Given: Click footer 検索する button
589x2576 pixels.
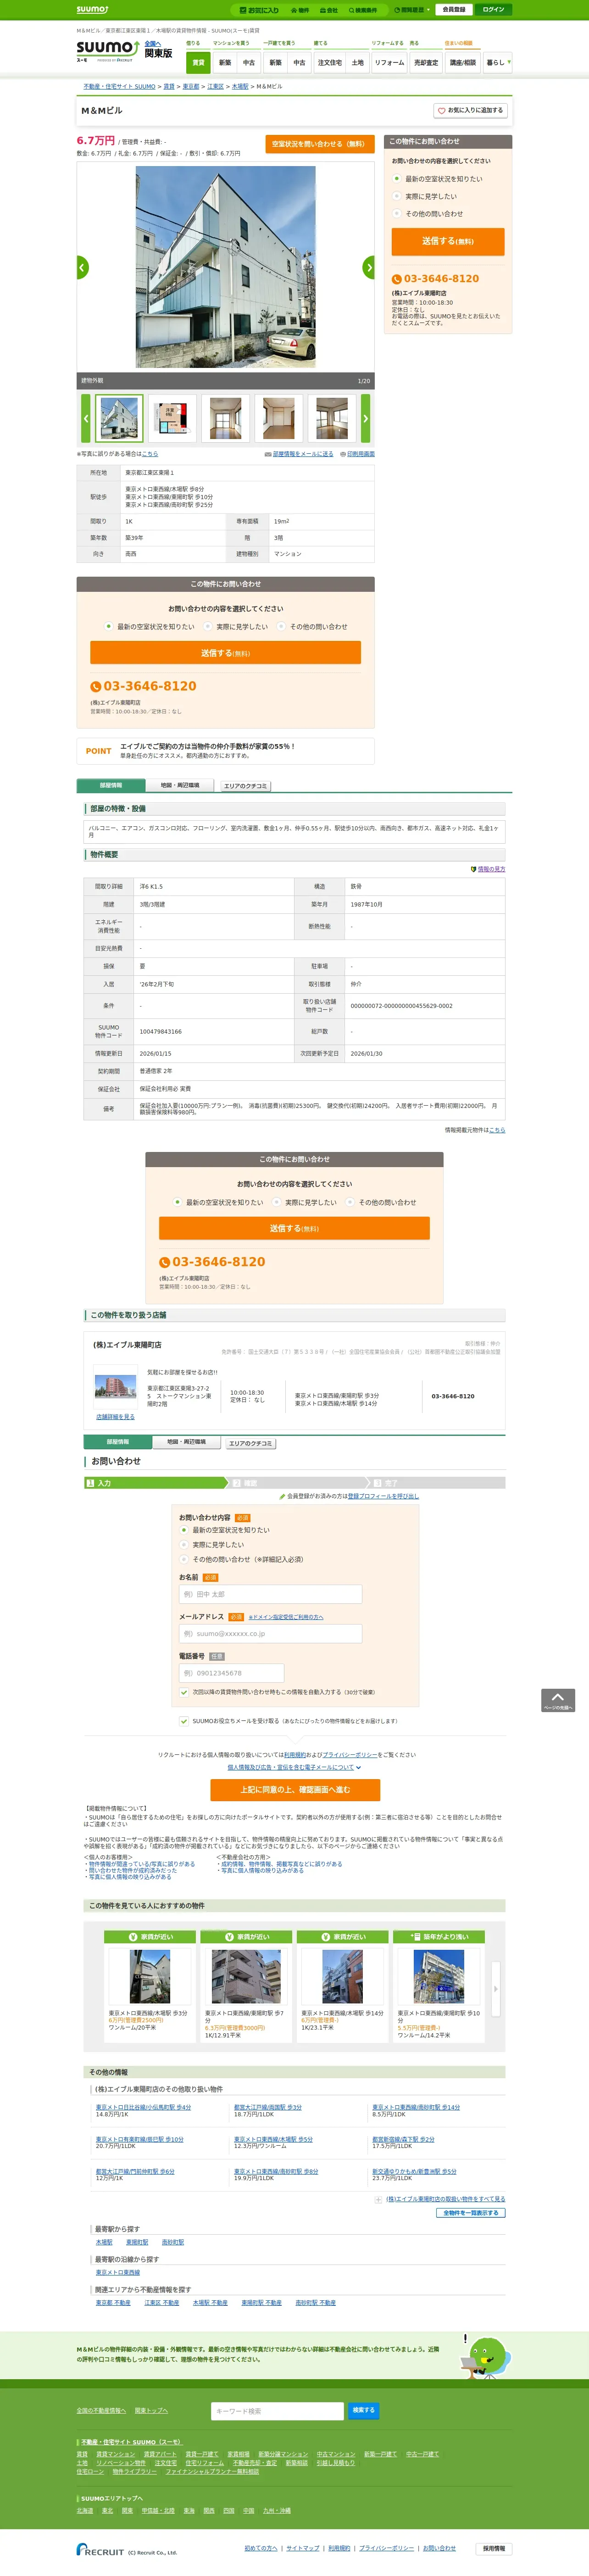Looking at the screenshot, I should click(x=364, y=2410).
